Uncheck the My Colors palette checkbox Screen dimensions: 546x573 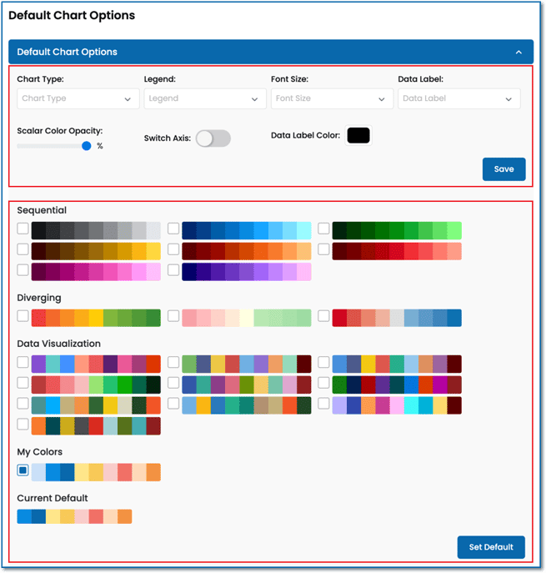click(x=23, y=470)
